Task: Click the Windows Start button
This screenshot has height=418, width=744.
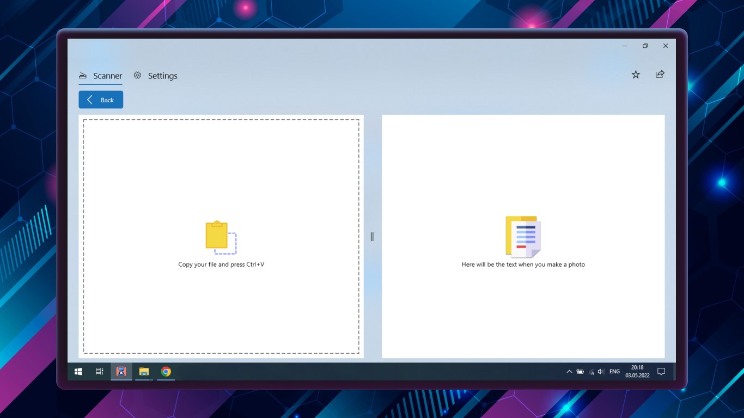Action: [78, 372]
